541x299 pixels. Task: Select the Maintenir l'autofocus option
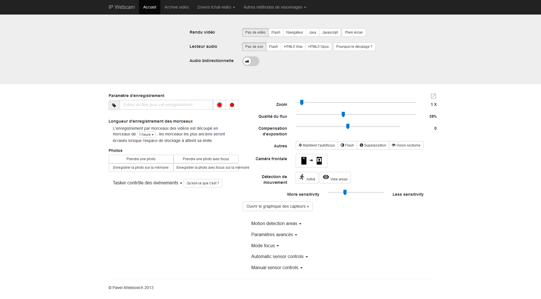[x=316, y=145]
